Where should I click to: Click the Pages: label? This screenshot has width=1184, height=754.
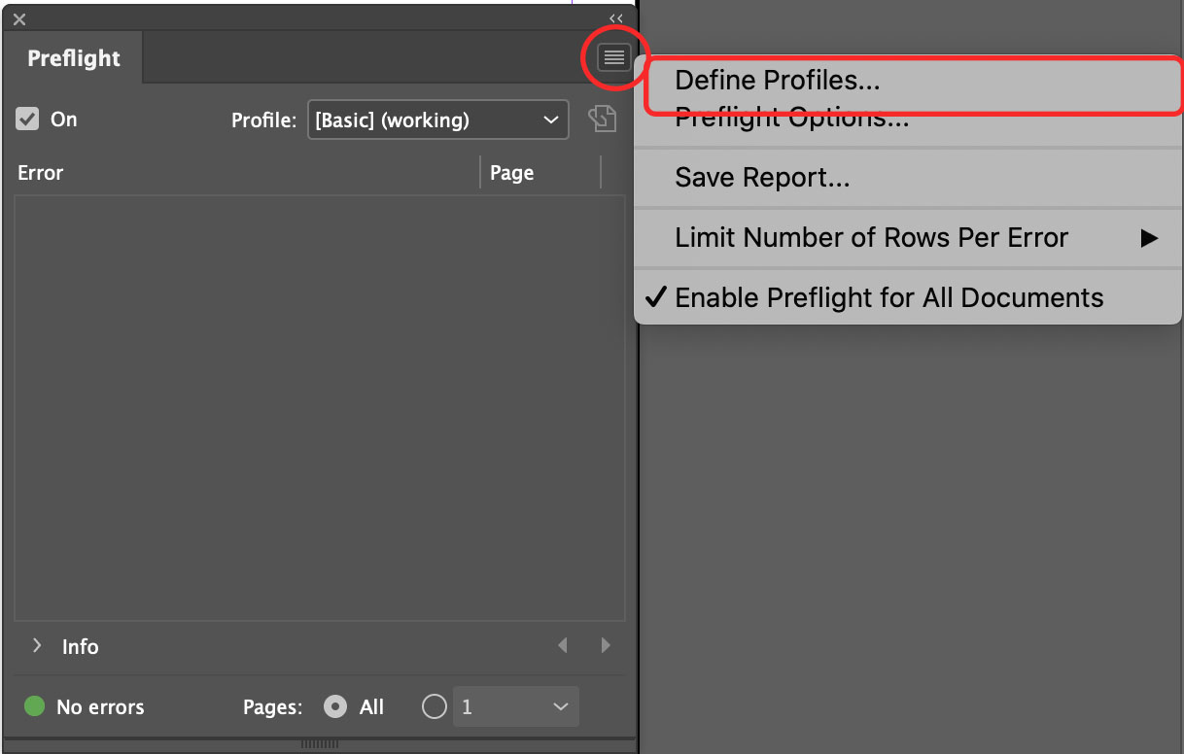coord(272,707)
